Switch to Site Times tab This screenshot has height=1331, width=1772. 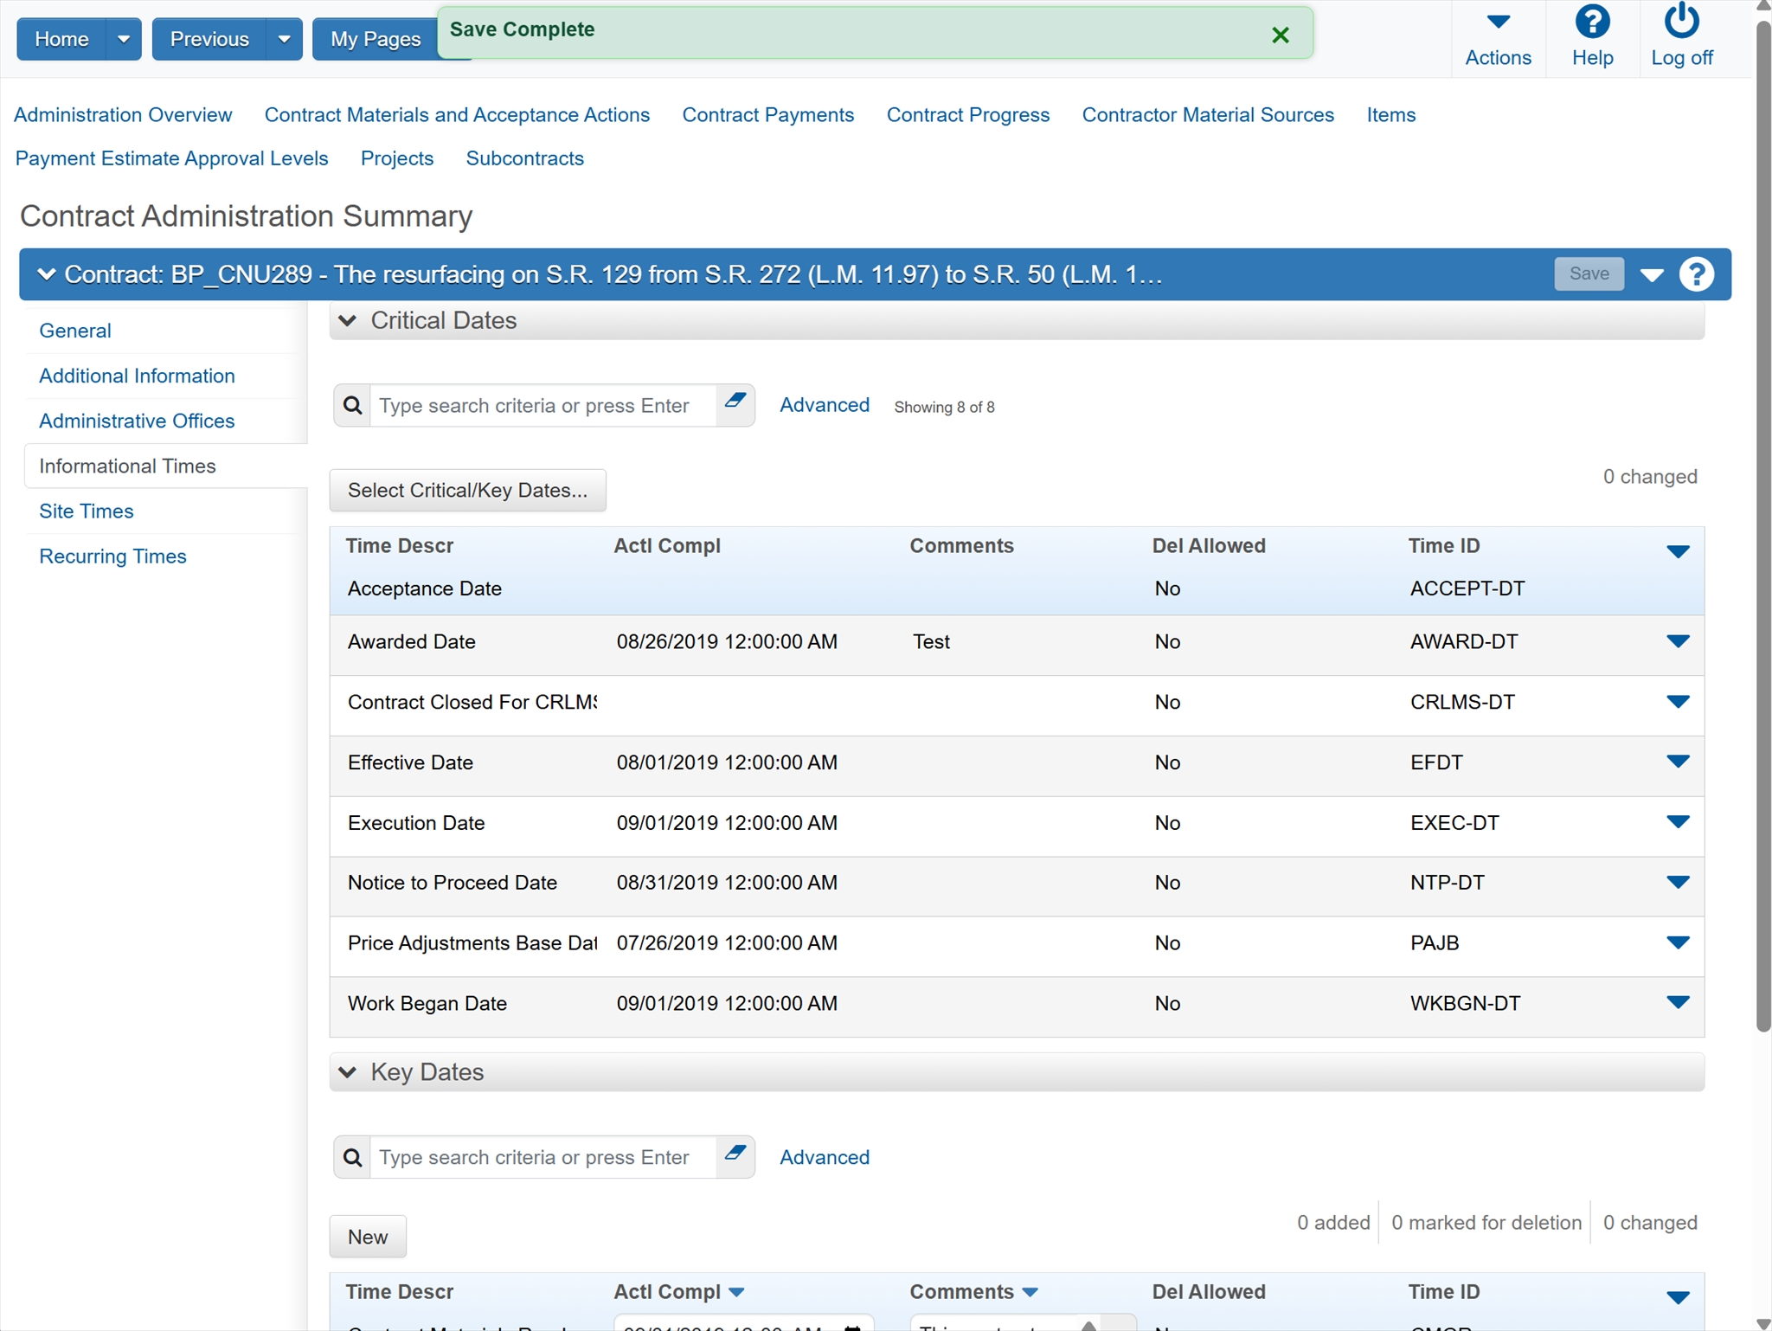point(87,511)
